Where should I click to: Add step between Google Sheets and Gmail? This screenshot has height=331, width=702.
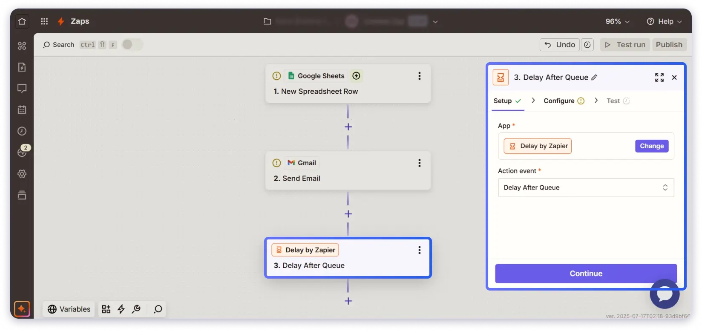(348, 127)
